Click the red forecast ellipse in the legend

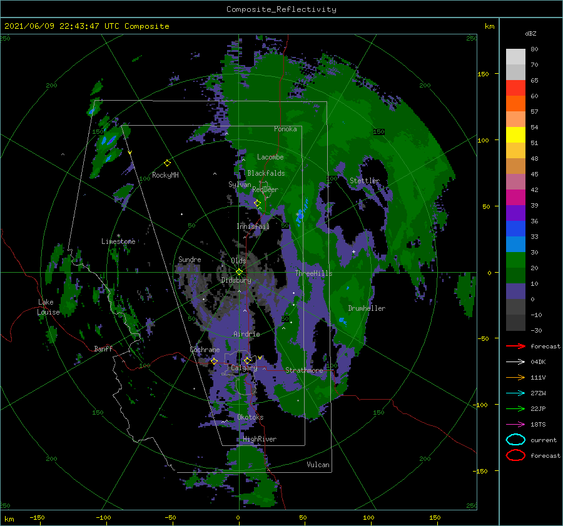(x=515, y=455)
